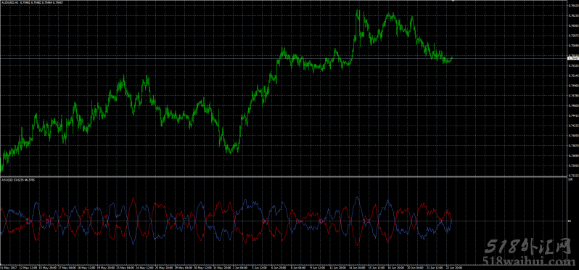Viewport: 579px width, 270px height.
Task: Click the divider between chart and indicator window
Action: 284,176
